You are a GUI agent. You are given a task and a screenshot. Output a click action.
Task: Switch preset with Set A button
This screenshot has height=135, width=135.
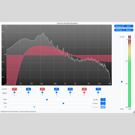click(129, 26)
